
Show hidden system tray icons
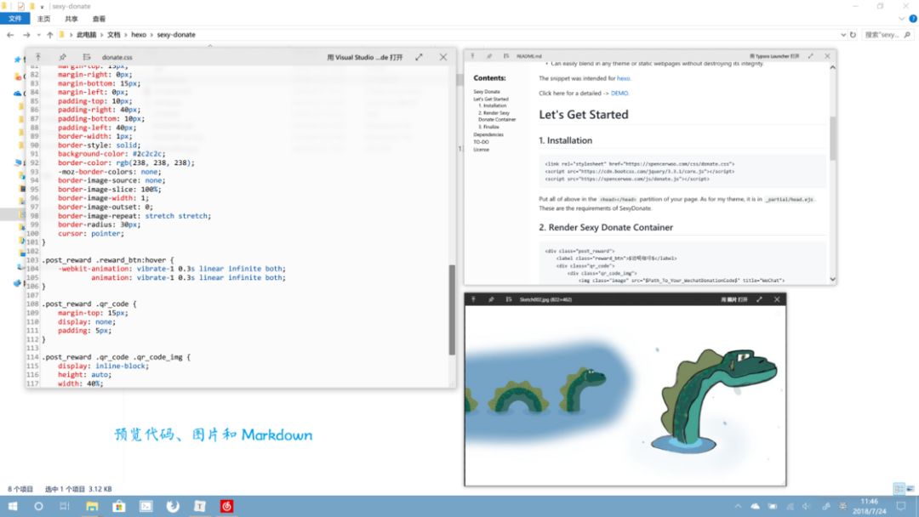(x=737, y=507)
